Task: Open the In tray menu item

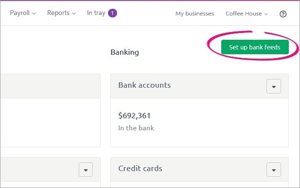Action: (x=96, y=13)
